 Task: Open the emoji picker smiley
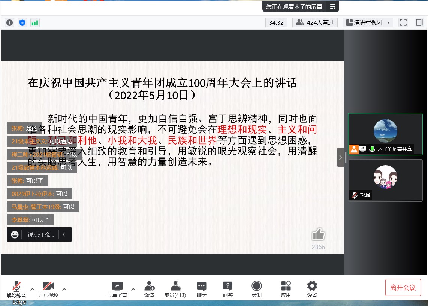(15, 234)
